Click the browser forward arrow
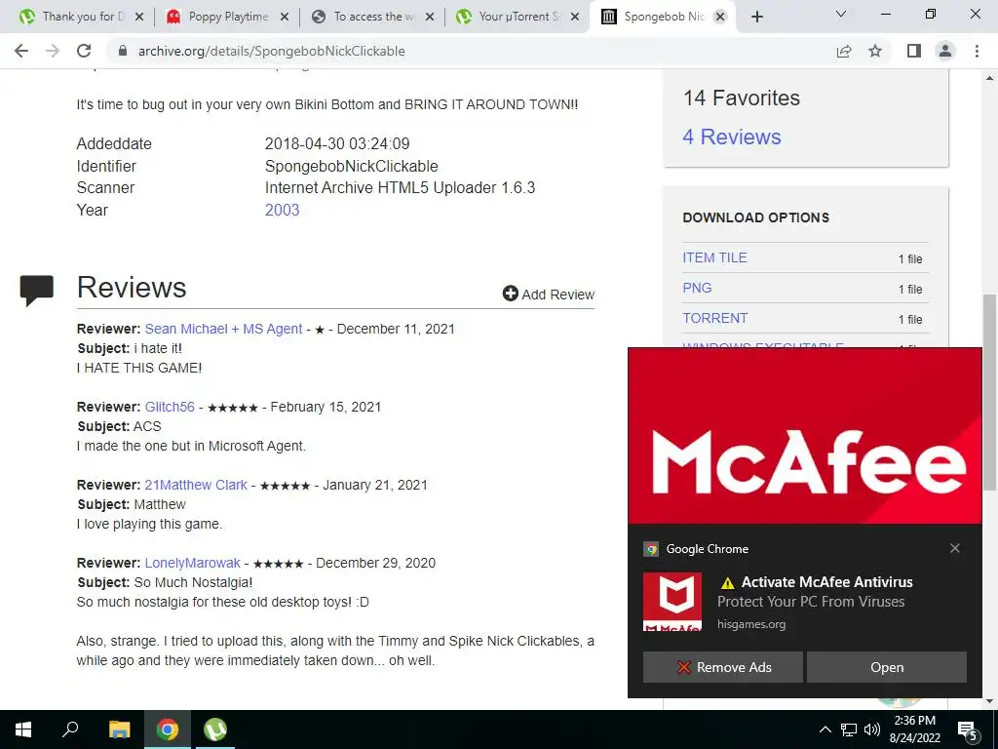This screenshot has width=998, height=749. coord(53,51)
